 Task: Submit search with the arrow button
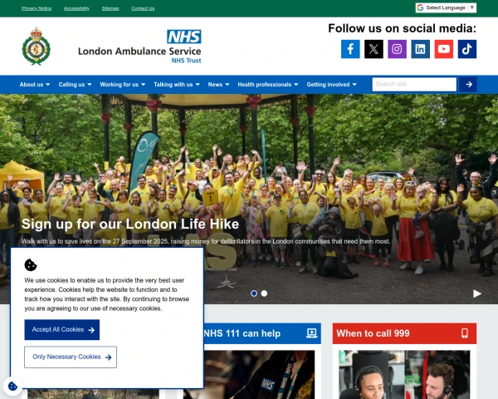point(468,84)
